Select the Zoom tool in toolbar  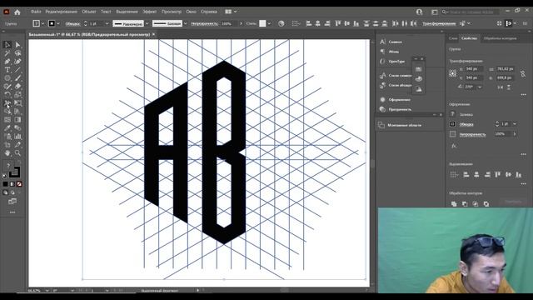(x=17, y=153)
